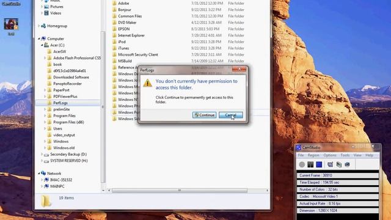
Task: Select the iPod folder icon in list
Action: [114, 42]
